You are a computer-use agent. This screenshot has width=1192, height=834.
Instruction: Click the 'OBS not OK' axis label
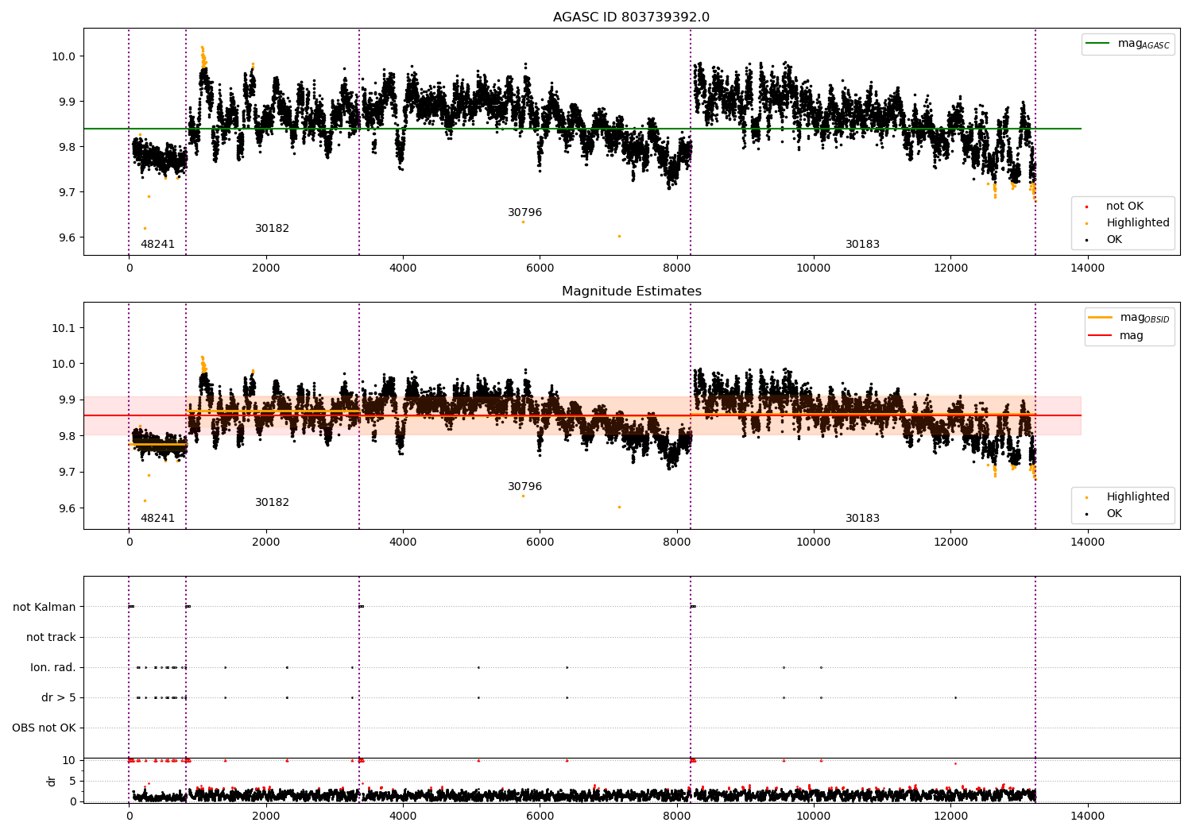pyautogui.click(x=44, y=728)
